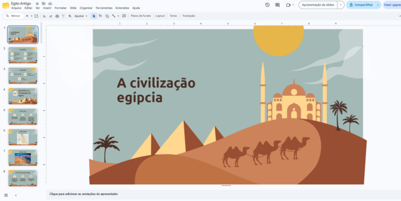This screenshot has width=401, height=201.
Task: Expand the new slide layout arrow
Action: pyautogui.click(x=31, y=16)
